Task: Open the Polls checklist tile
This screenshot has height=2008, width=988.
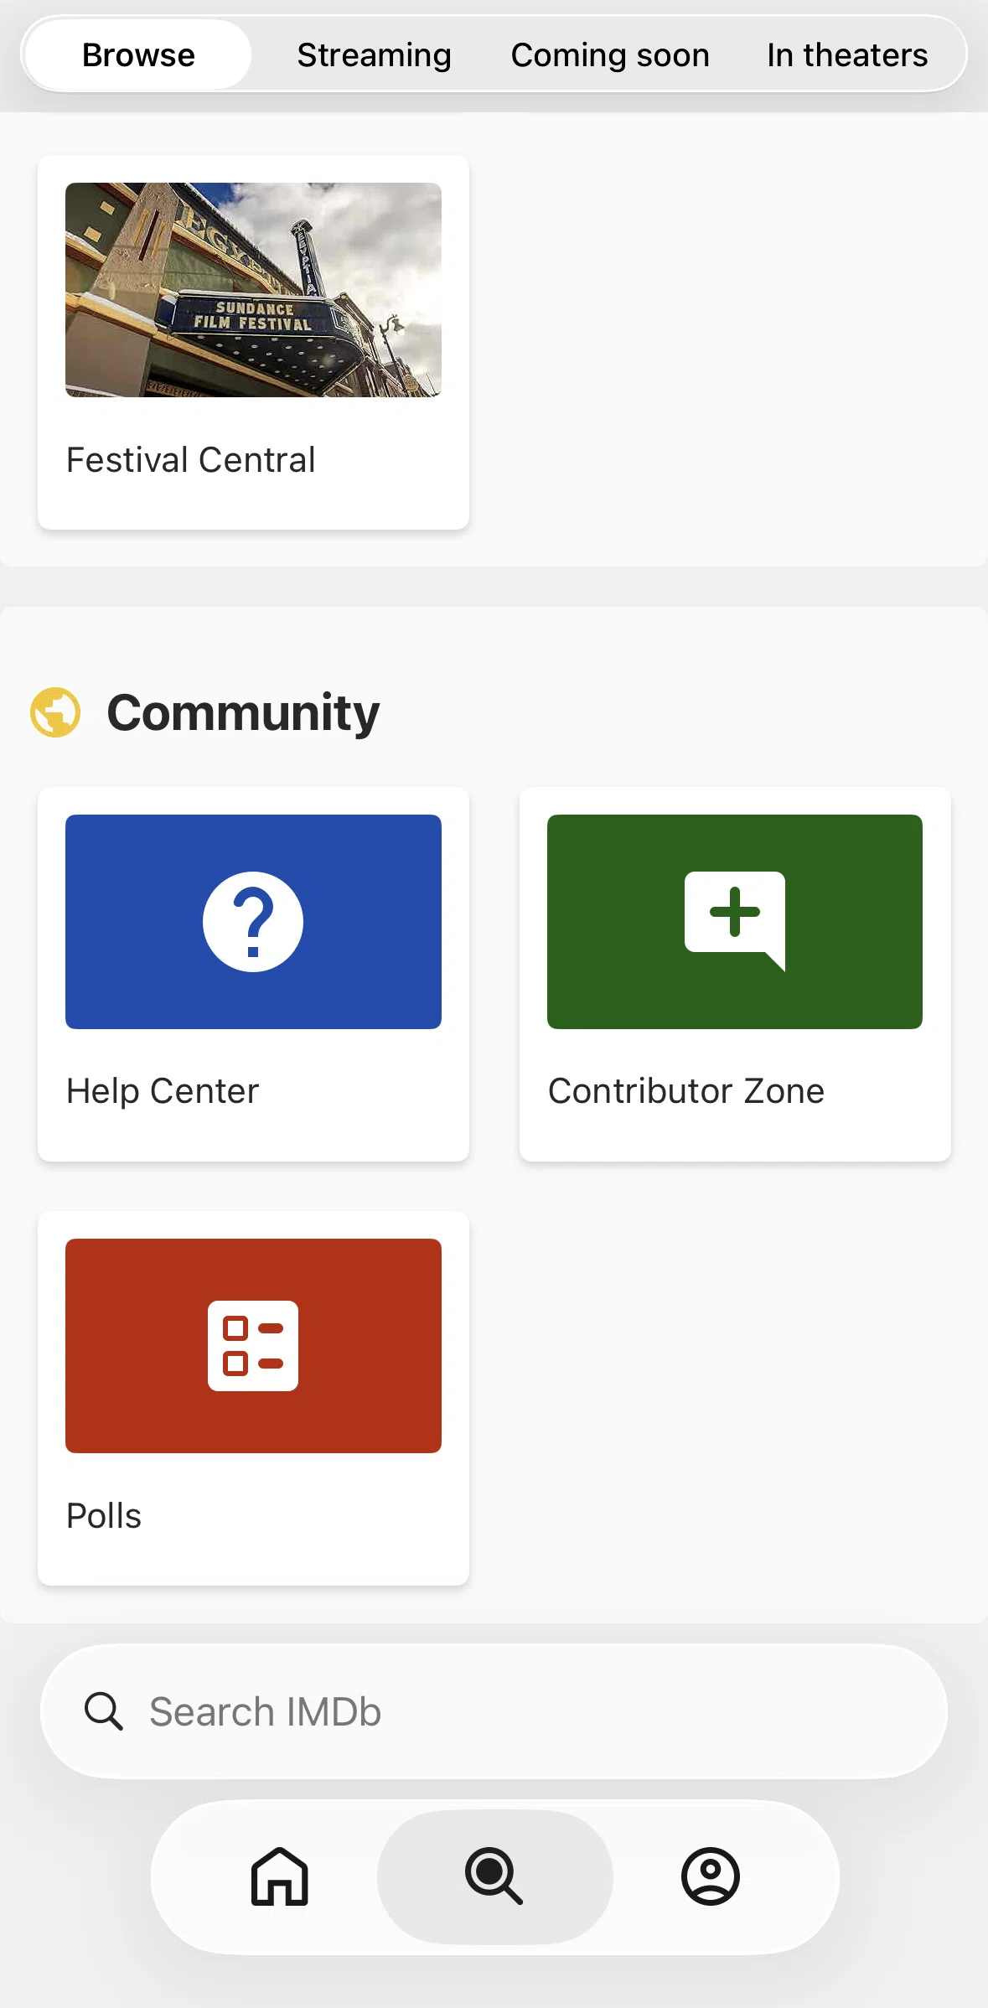Action: click(x=253, y=1346)
